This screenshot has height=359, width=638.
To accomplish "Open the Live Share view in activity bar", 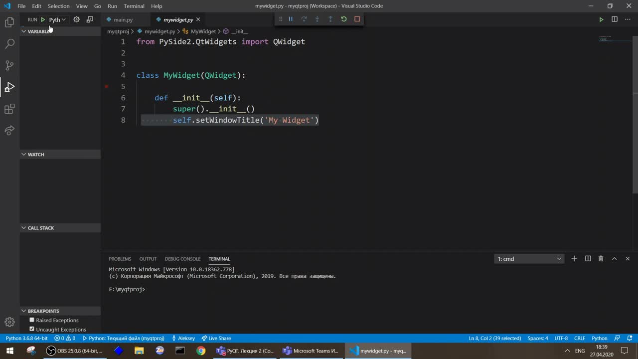I will point(9,131).
